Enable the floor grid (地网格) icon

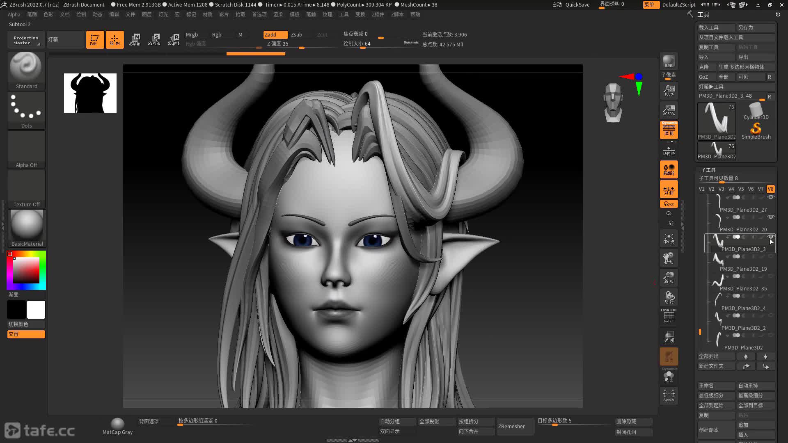tap(669, 150)
